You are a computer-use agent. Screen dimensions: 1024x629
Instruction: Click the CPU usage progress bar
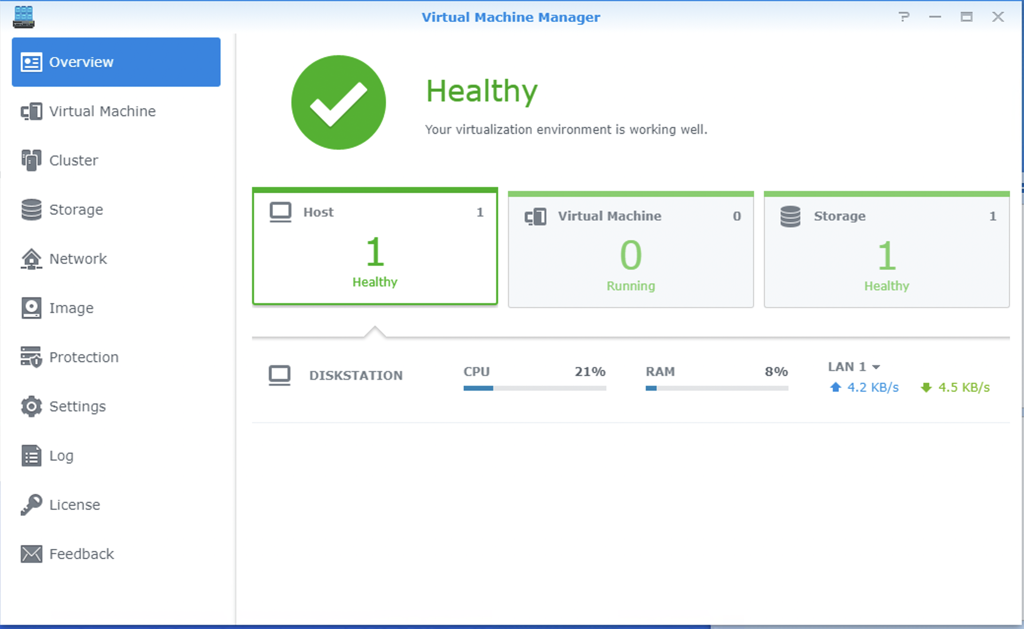tap(535, 388)
